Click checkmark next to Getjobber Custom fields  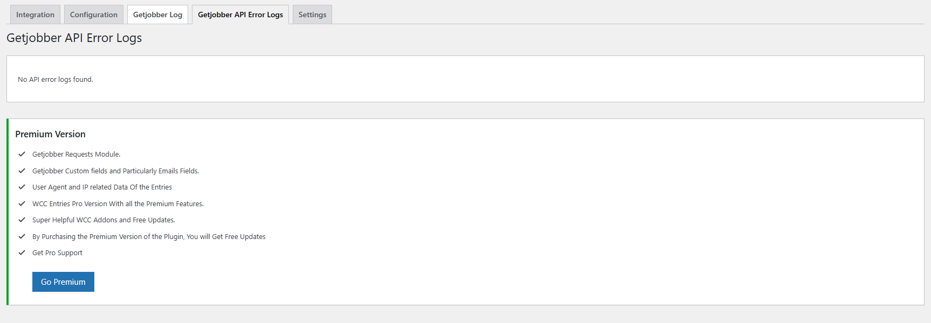point(22,171)
